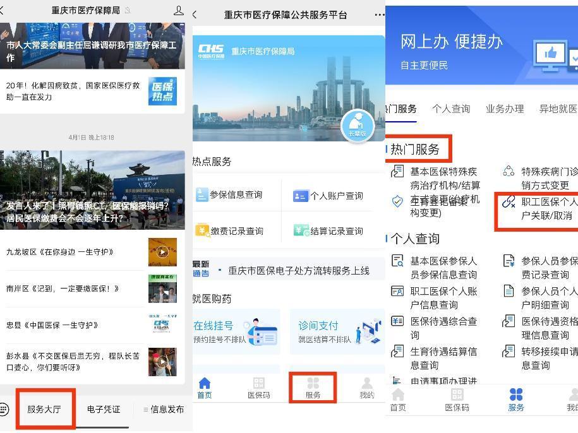
Task: Open 生育待遇结算信息查询 icon
Action: coord(397,351)
